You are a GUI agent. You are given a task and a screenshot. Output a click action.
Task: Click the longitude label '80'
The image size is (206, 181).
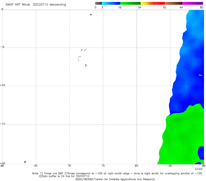[137, 166]
